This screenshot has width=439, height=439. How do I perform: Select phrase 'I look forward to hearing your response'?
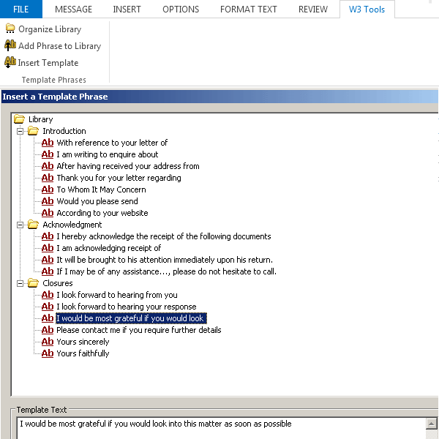click(x=127, y=307)
